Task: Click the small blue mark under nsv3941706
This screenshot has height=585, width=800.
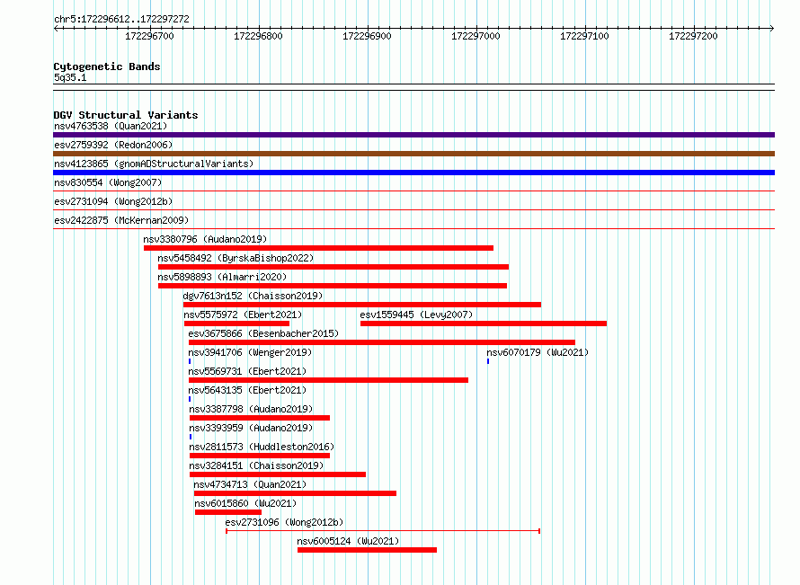Action: coord(190,361)
